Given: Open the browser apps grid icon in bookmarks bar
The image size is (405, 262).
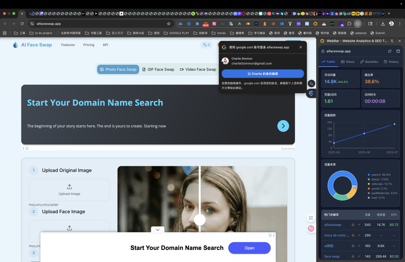Looking at the screenshot, I should 4,33.
